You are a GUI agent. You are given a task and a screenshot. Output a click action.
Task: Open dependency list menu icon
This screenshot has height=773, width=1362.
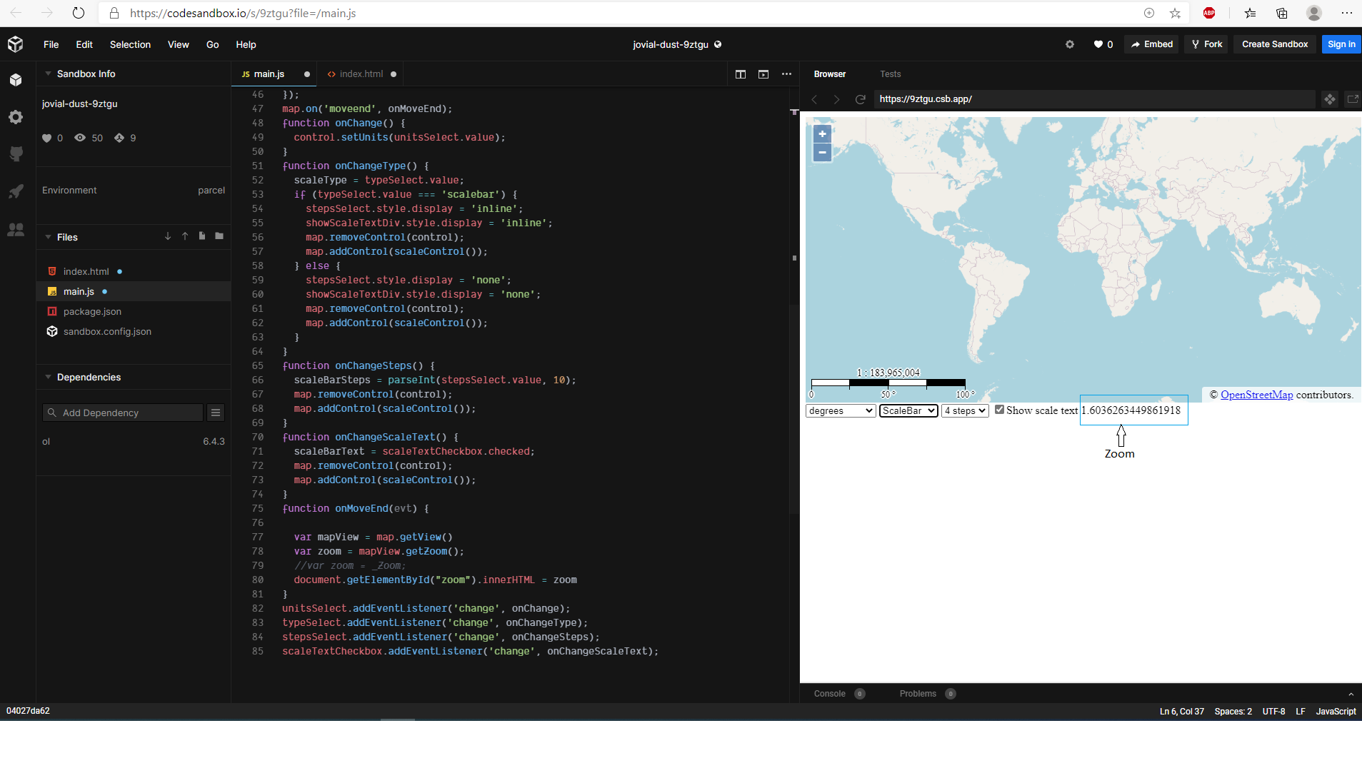pos(216,413)
